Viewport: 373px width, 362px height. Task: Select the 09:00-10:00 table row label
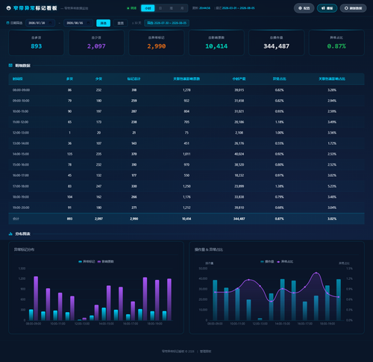(21, 101)
